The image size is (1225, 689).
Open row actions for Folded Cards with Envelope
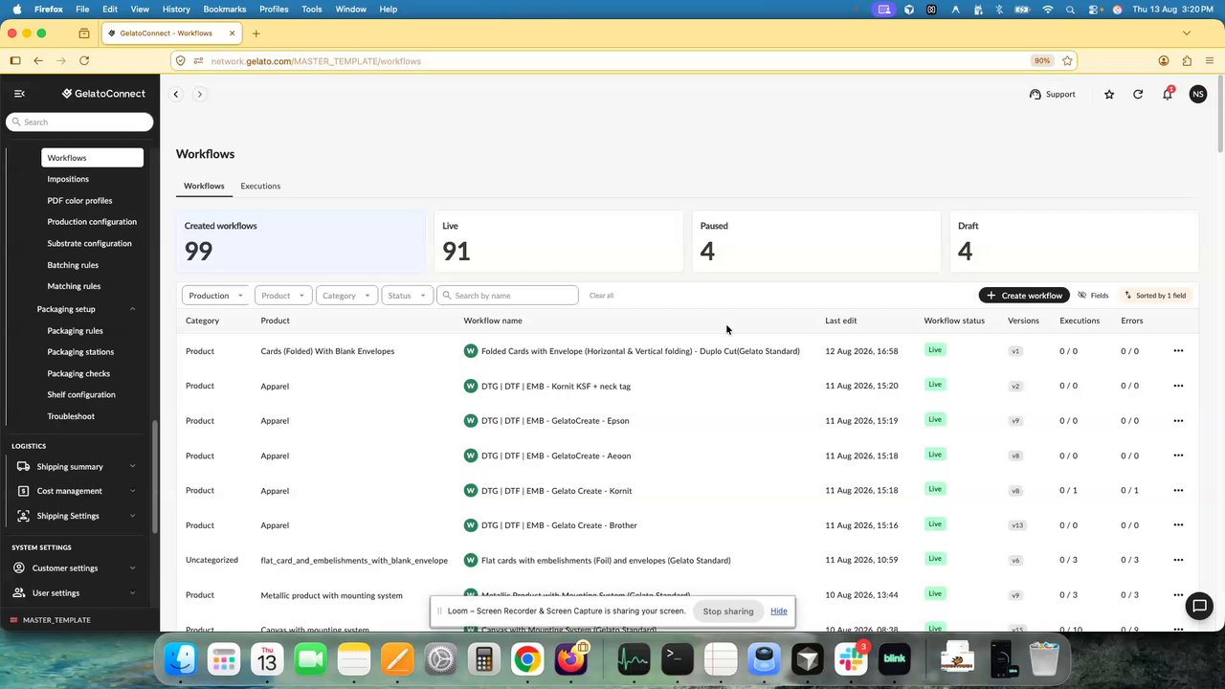click(1178, 351)
